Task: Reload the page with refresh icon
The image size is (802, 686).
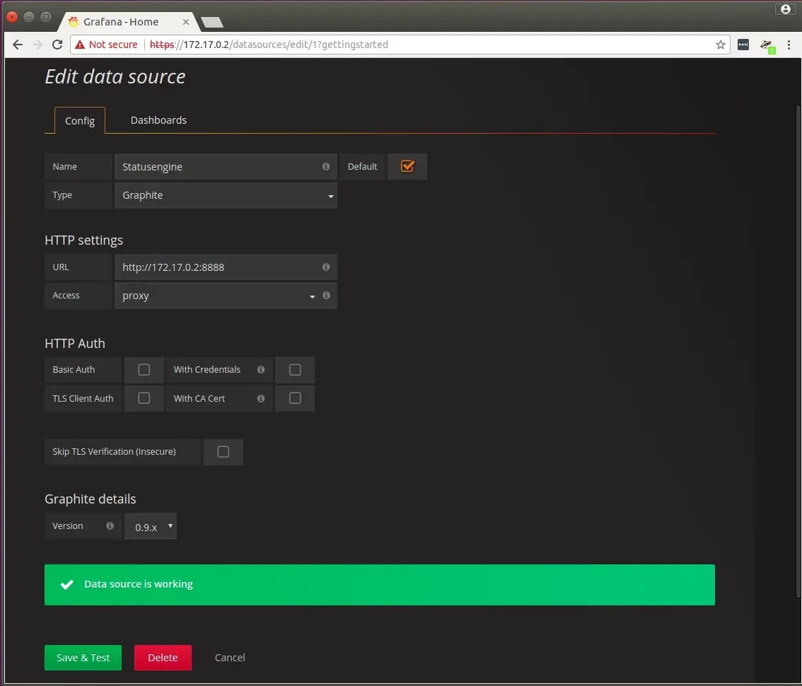Action: tap(57, 45)
